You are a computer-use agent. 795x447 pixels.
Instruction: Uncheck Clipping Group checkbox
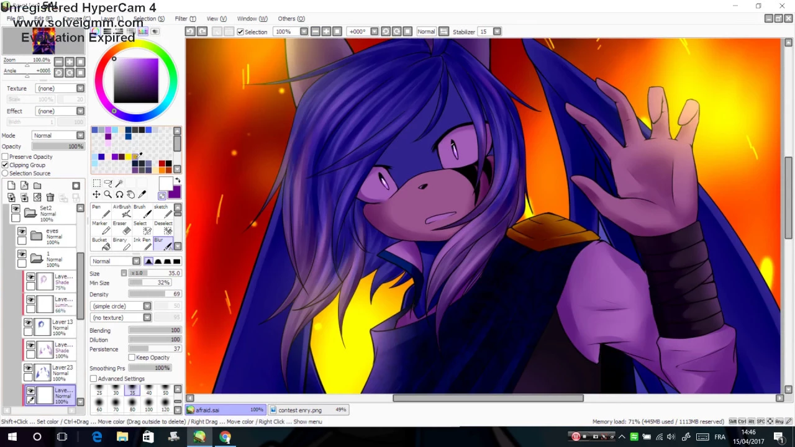pyautogui.click(x=5, y=165)
